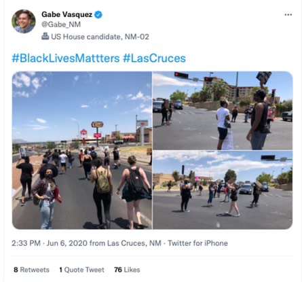Open the top-right intersection photo
Image resolution: width=302 pixels, height=282 pixels.
[x=223, y=110]
